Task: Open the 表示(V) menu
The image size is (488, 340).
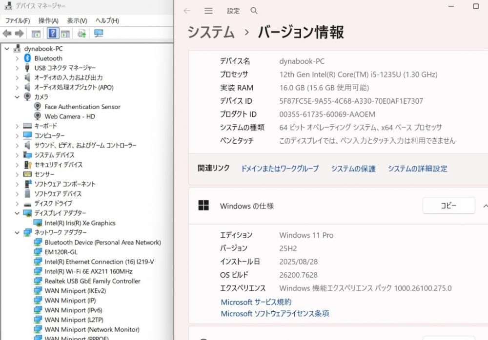Action: pyautogui.click(x=77, y=20)
